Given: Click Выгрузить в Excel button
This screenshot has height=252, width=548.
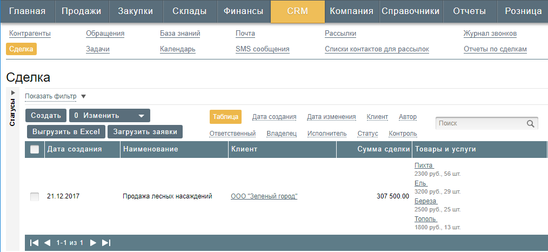Looking at the screenshot, I should (66, 131).
